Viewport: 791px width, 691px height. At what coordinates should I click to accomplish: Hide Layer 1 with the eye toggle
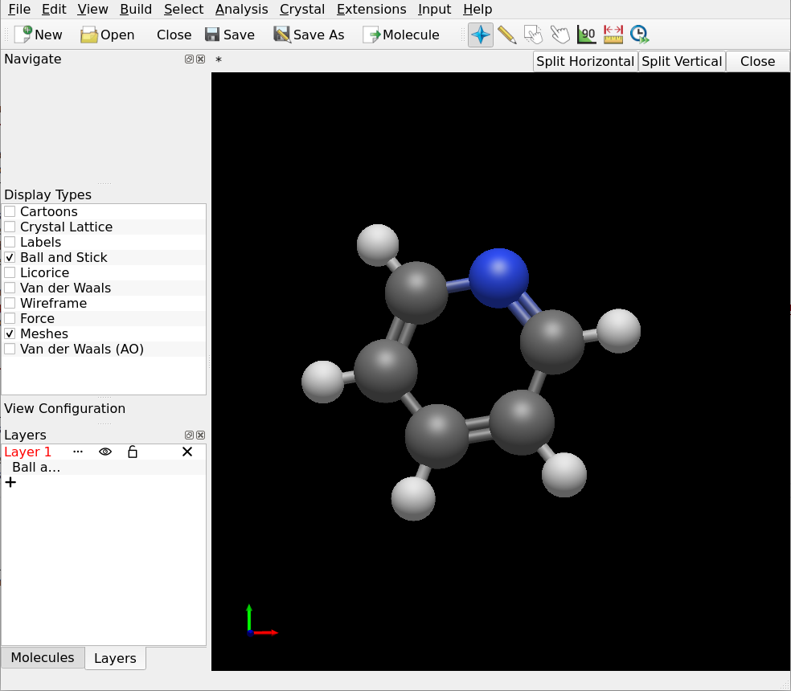pyautogui.click(x=105, y=452)
